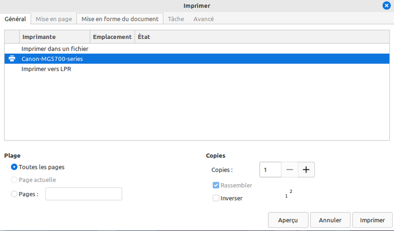This screenshot has height=231, width=394.
Task: Enable the Inverser checkbox
Action: point(216,198)
